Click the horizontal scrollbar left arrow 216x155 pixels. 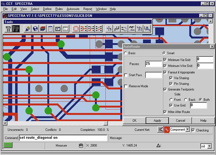[5, 123]
